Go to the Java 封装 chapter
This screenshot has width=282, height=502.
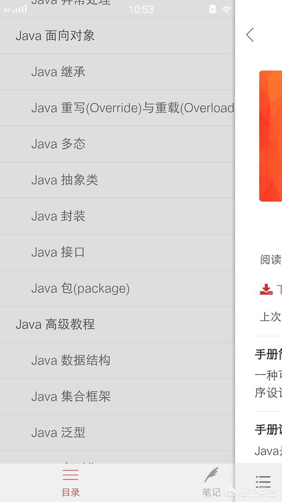pos(117,216)
